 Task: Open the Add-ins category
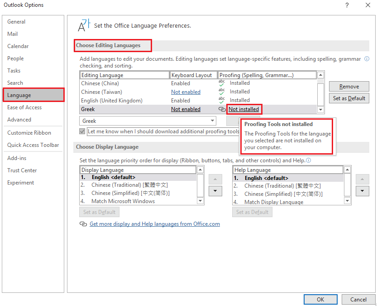coord(17,158)
